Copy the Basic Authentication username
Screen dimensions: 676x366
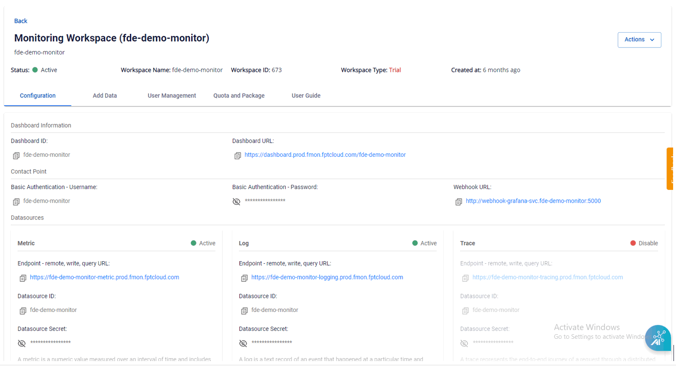tap(16, 202)
